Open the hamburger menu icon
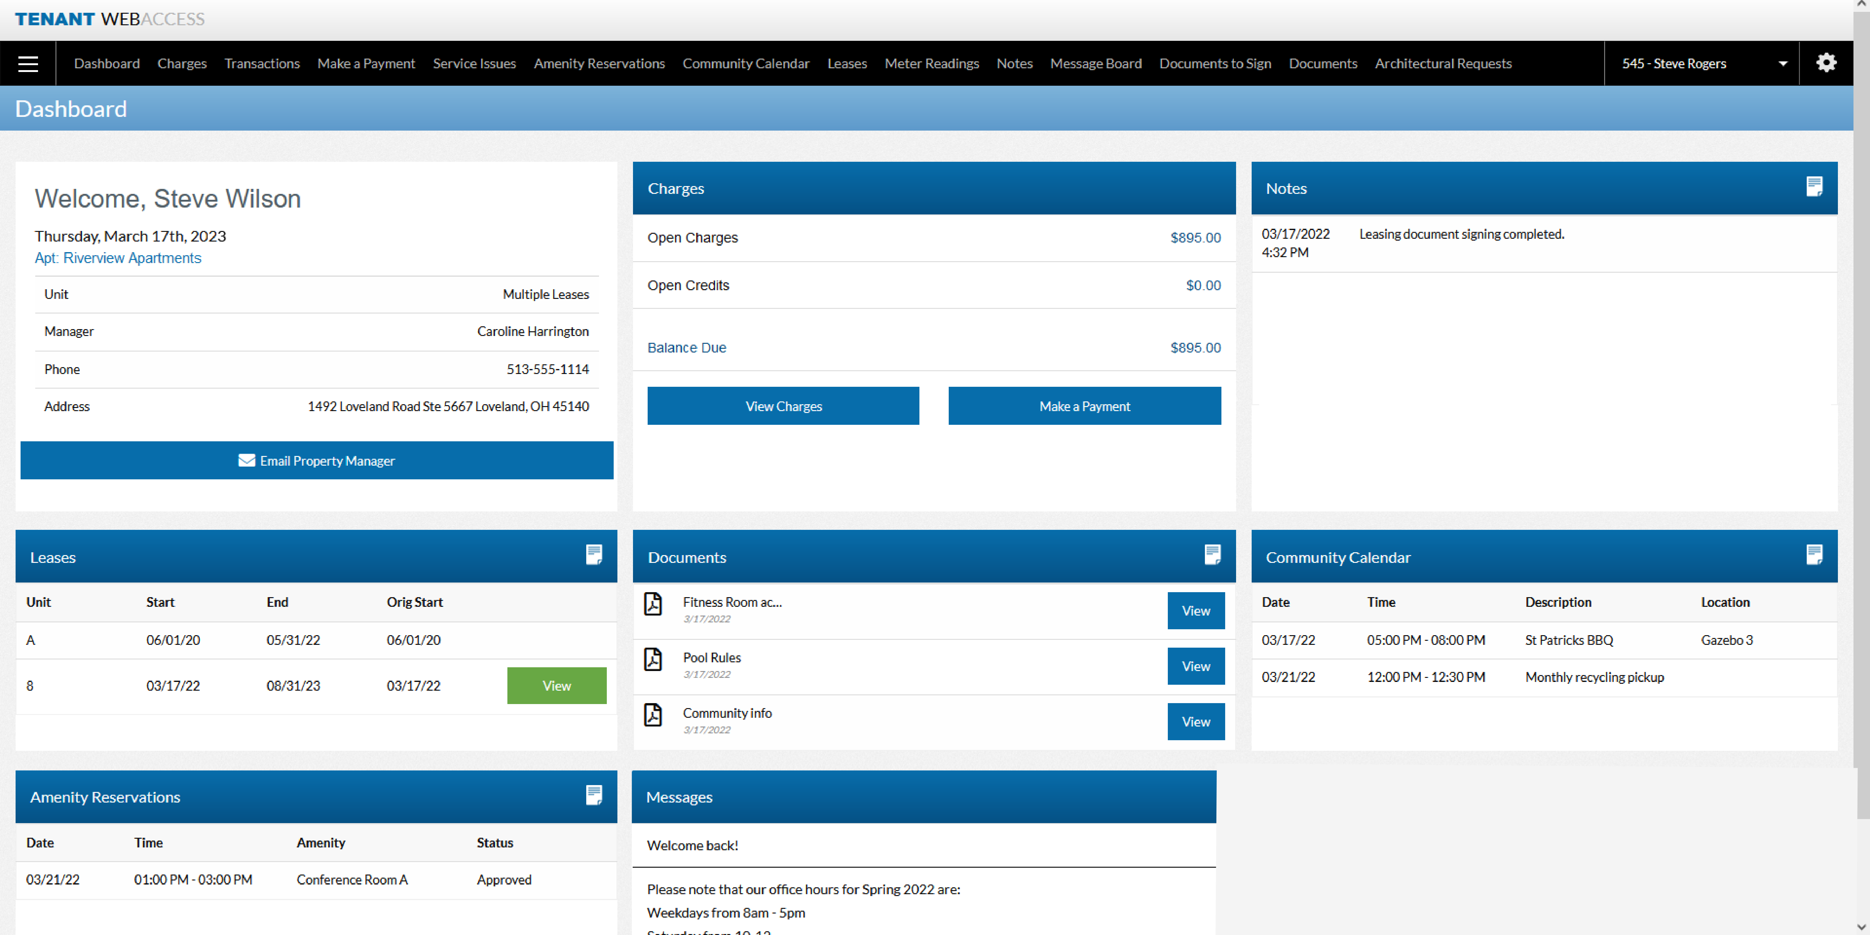The width and height of the screenshot is (1870, 935). click(x=28, y=63)
